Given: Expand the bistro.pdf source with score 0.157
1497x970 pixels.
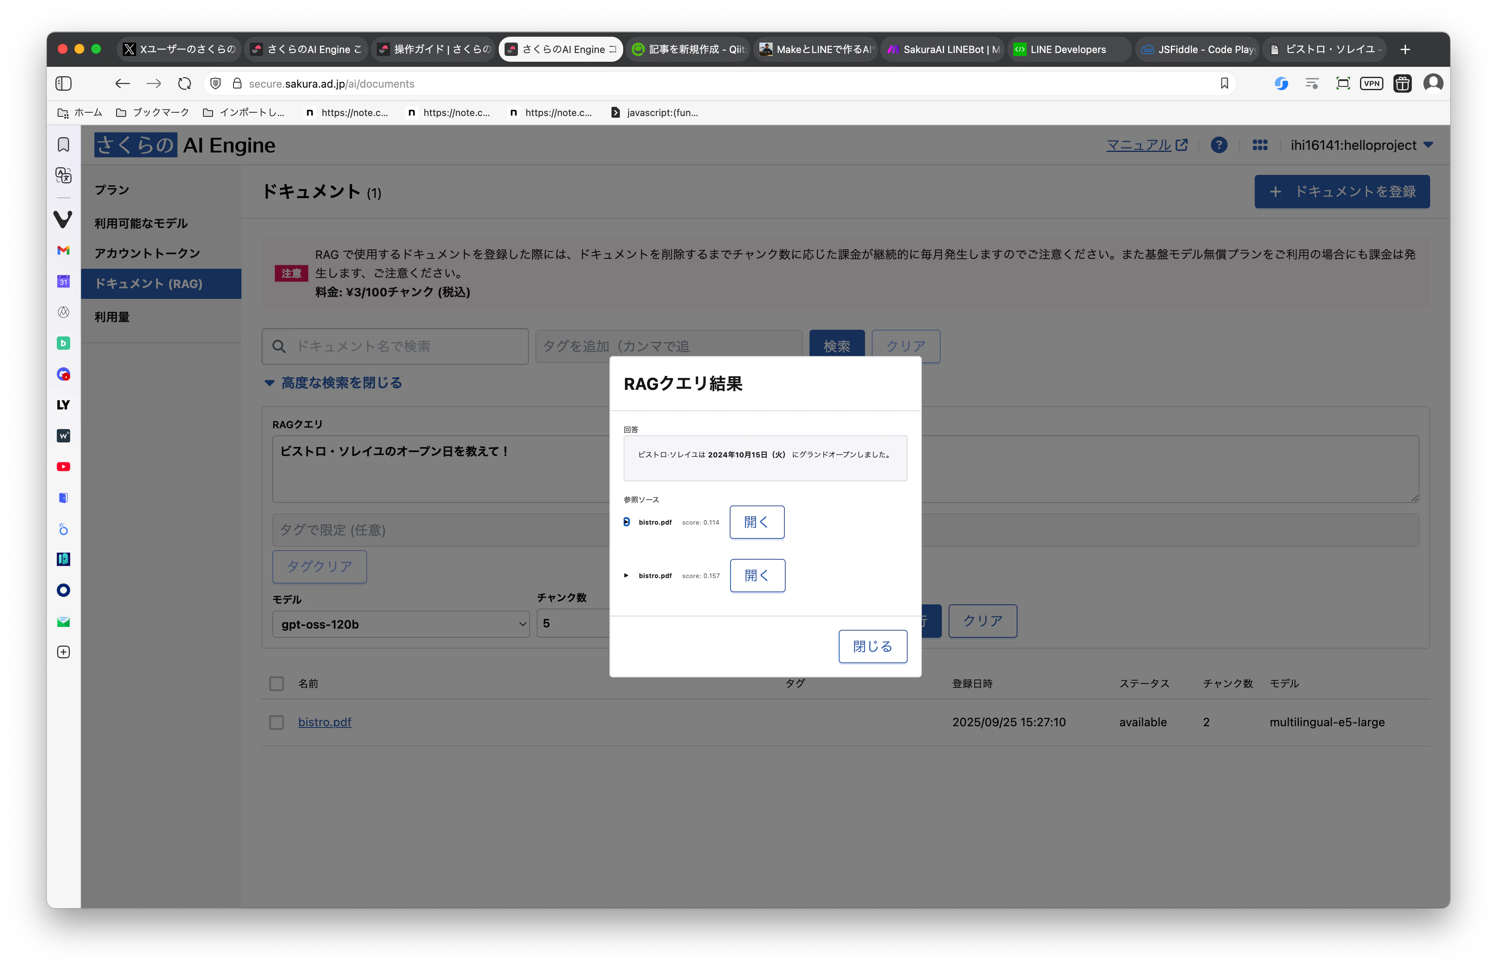Looking at the screenshot, I should [627, 575].
